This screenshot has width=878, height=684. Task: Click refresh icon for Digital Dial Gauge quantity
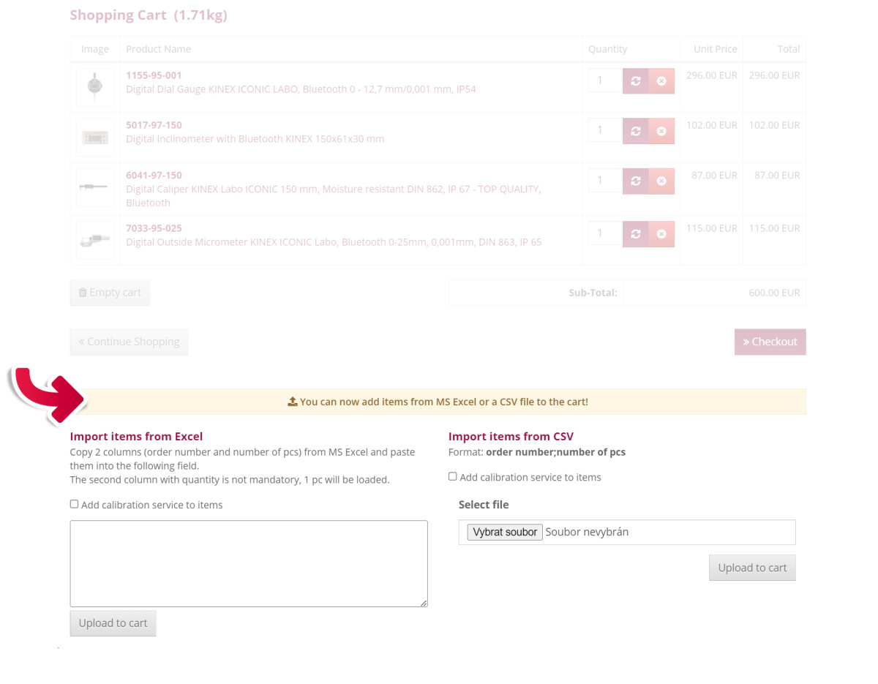[635, 81]
